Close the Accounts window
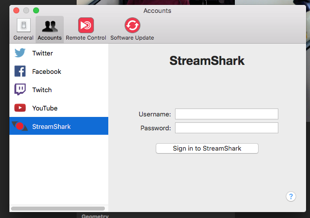310x218 pixels. coord(16,10)
